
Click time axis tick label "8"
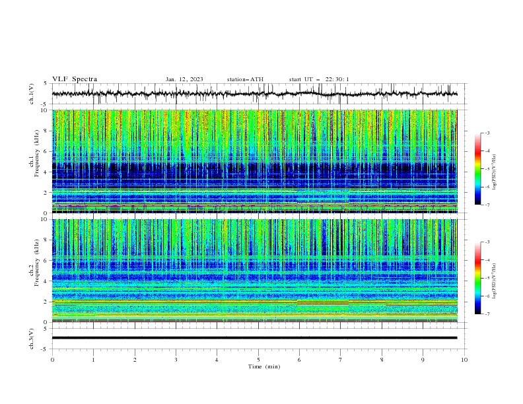click(x=382, y=360)
